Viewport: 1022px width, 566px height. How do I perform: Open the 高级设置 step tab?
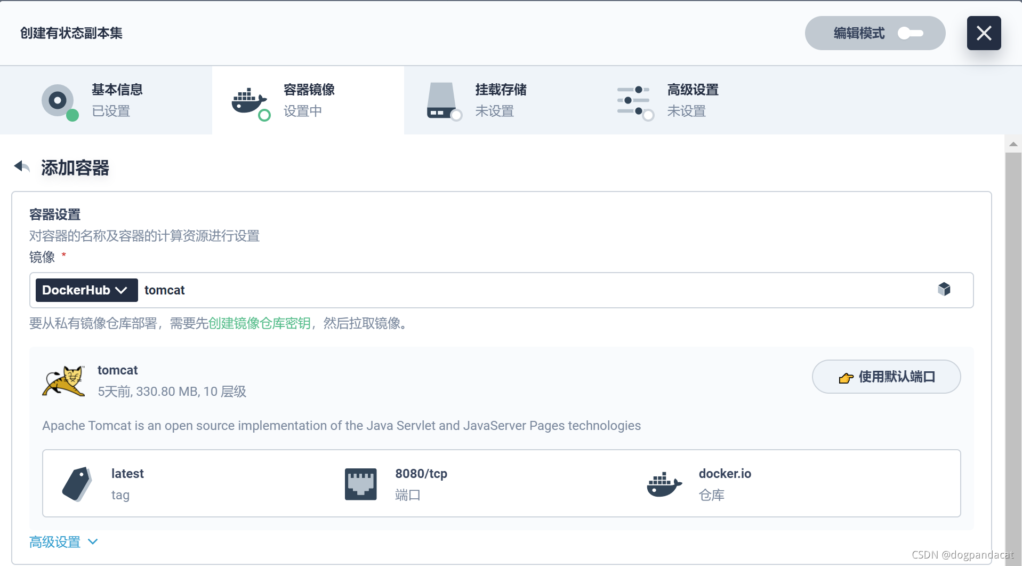click(x=692, y=100)
